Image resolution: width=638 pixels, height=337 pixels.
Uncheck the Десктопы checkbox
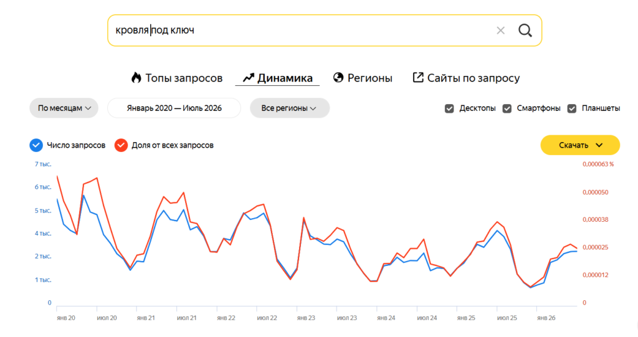(x=449, y=108)
